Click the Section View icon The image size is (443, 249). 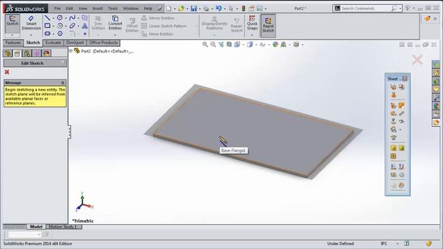229,44
